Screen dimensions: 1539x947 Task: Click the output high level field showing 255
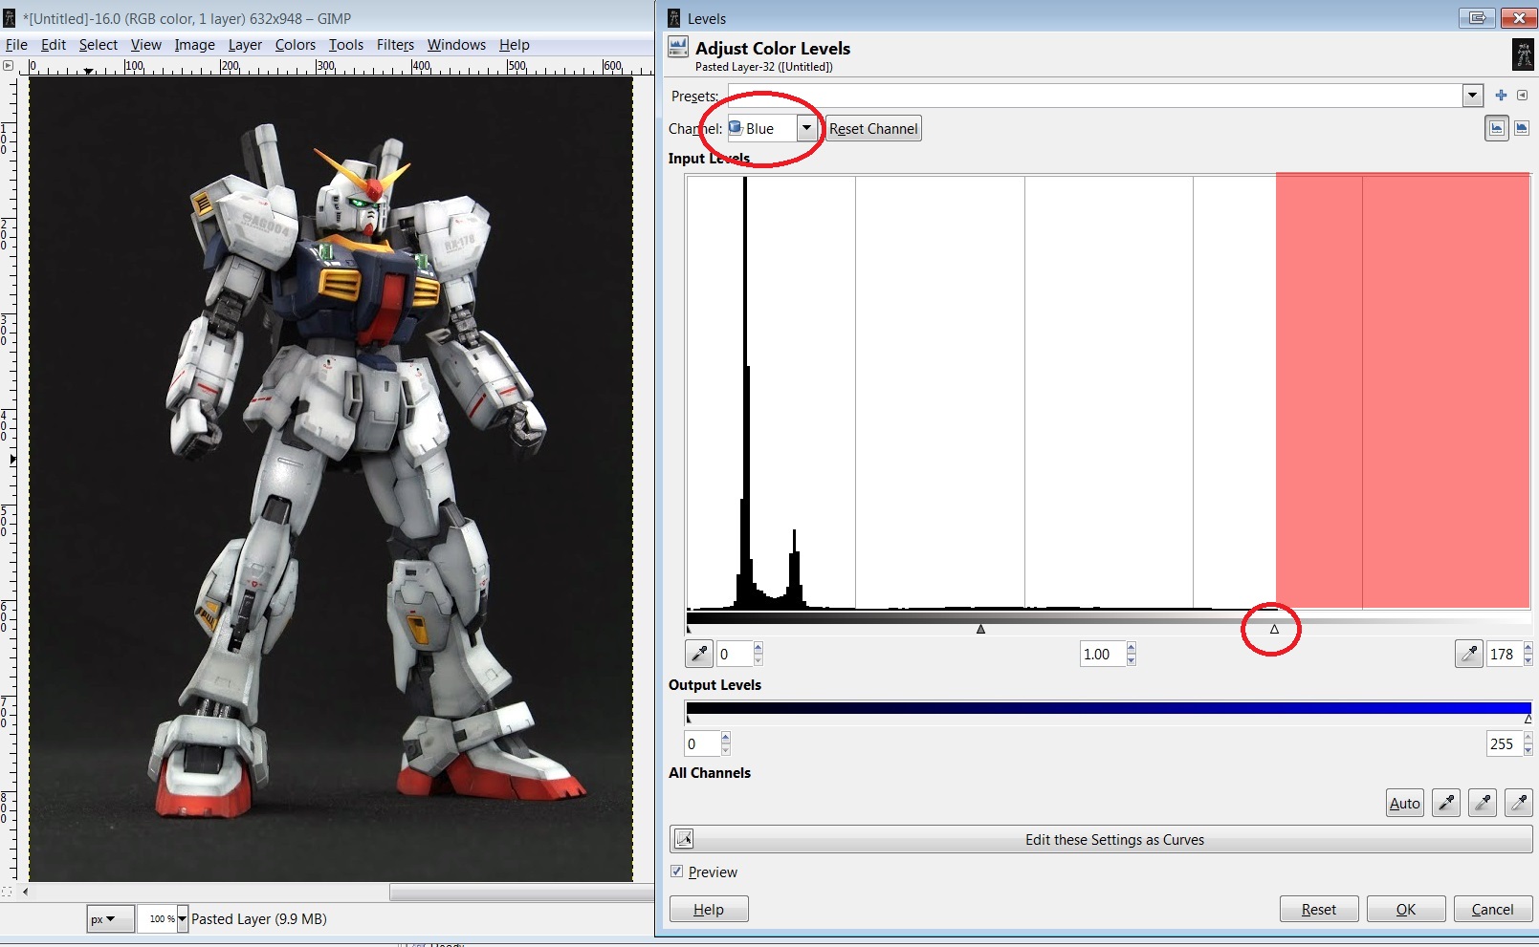(1504, 743)
